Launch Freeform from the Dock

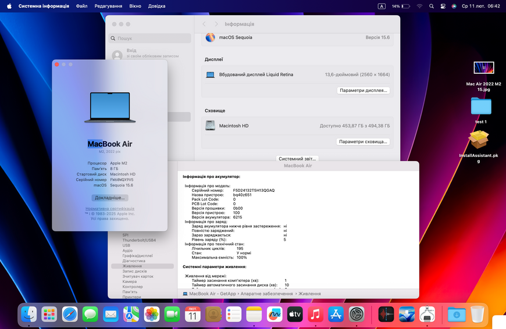coord(275,314)
